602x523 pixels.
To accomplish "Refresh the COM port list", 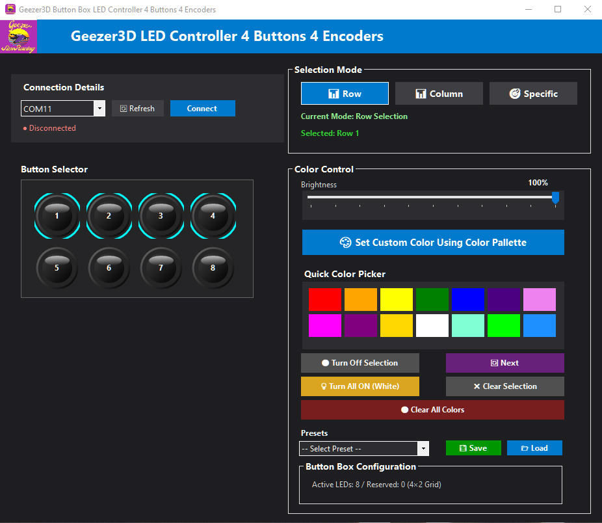I will click(138, 109).
